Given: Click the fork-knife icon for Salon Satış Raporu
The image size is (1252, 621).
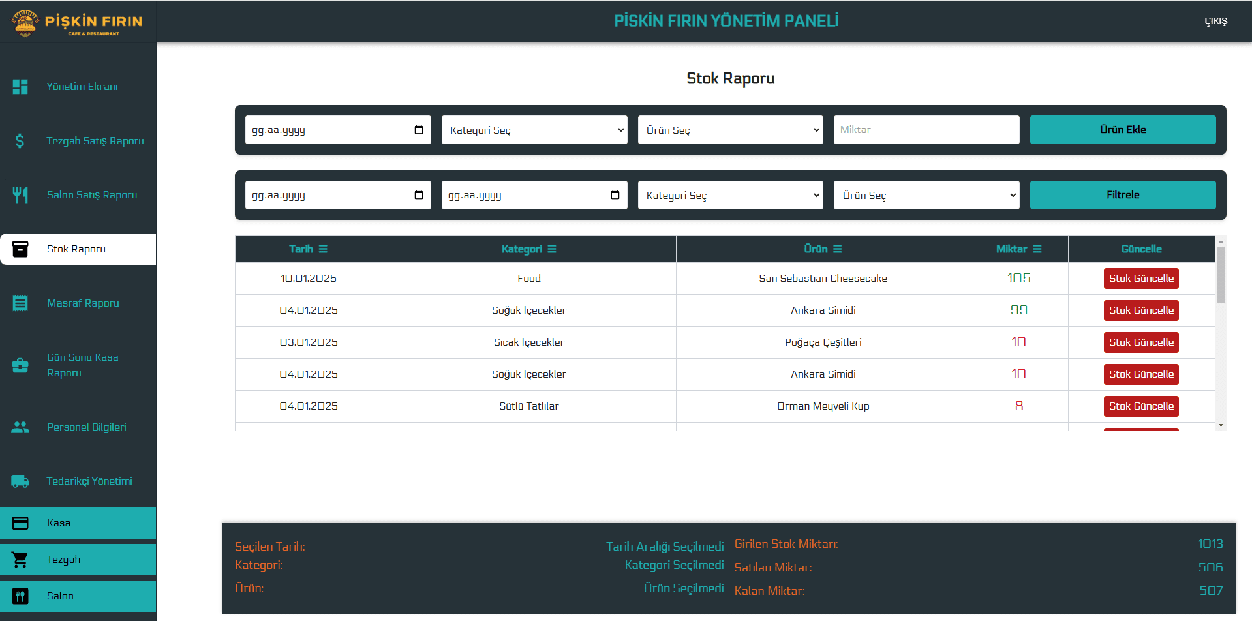Looking at the screenshot, I should click(20, 194).
